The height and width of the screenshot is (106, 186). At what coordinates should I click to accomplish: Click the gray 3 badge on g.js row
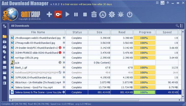pos(60,62)
